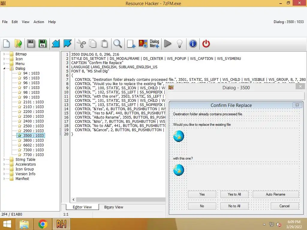Select dialog resource 2101 : 1033
The width and height of the screenshot is (307, 230).
click(x=34, y=102)
